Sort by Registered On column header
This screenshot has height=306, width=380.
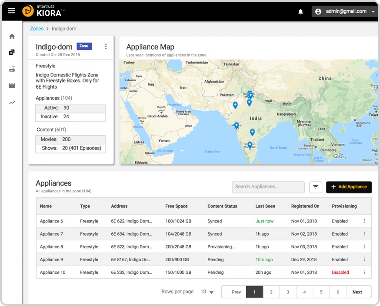click(305, 206)
